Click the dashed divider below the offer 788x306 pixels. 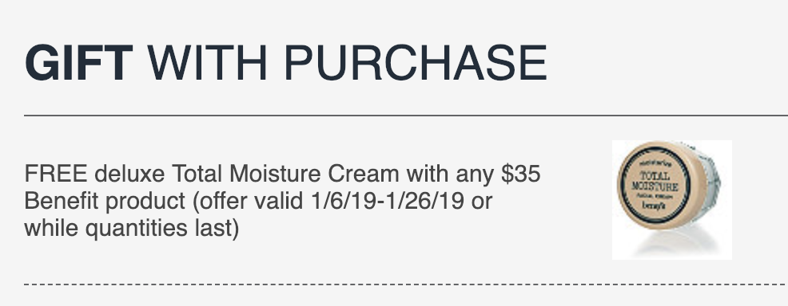coord(406,284)
